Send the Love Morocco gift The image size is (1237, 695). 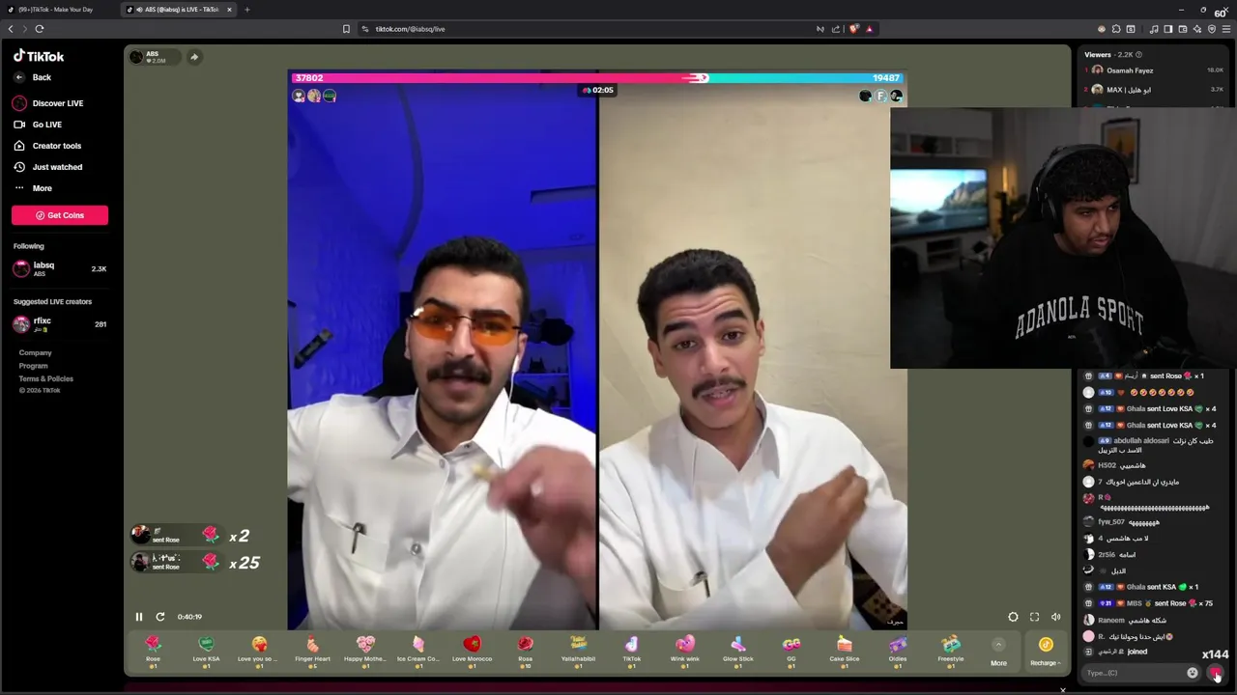click(x=472, y=651)
